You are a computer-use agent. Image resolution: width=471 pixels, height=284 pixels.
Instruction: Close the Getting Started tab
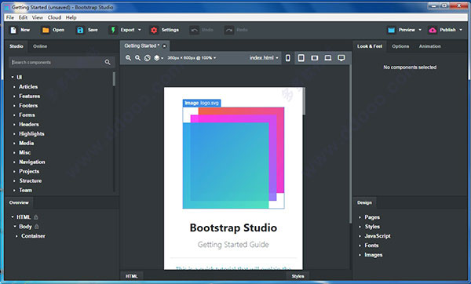[164, 46]
